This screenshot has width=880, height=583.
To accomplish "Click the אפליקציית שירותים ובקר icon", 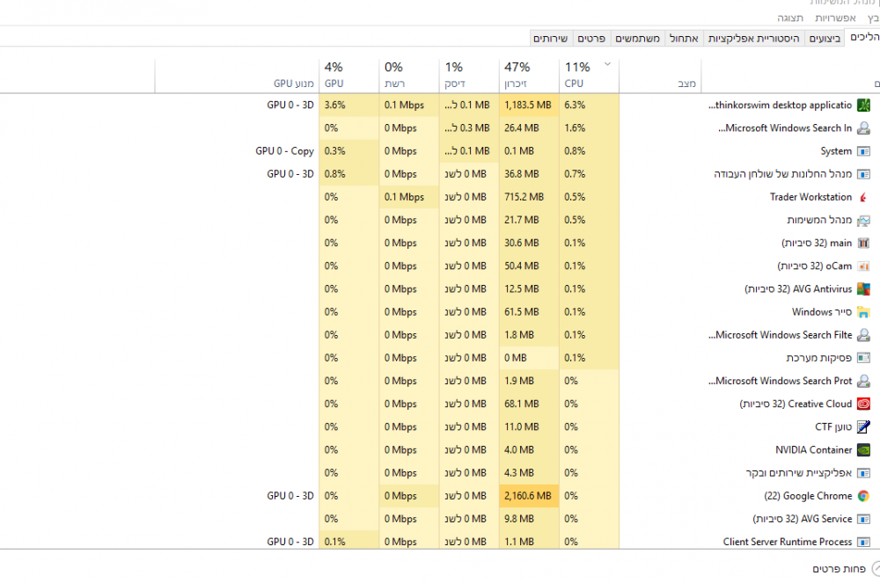I will click(x=863, y=472).
